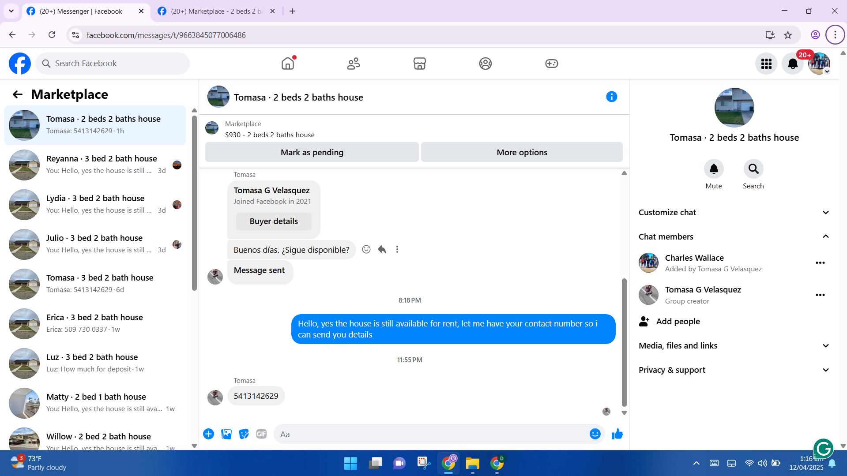Image resolution: width=847 pixels, height=476 pixels.
Task: Open taskbar volume control
Action: 762,463
